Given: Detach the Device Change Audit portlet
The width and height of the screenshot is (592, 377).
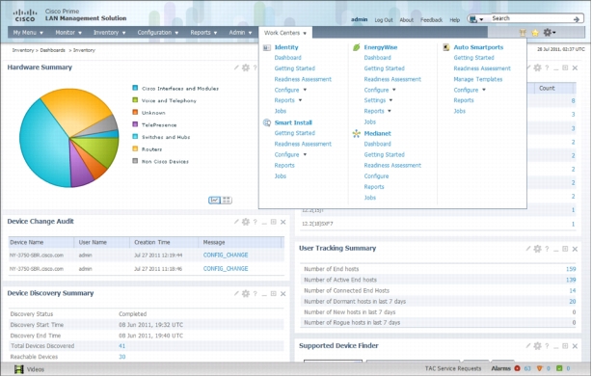Looking at the screenshot, I should 274,222.
